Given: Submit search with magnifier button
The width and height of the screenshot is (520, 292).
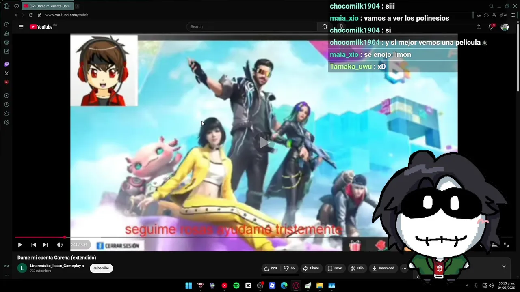Looking at the screenshot, I should click(325, 26).
